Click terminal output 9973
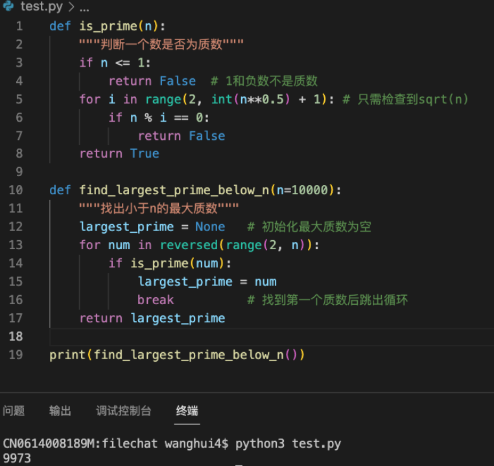 click(x=17, y=458)
